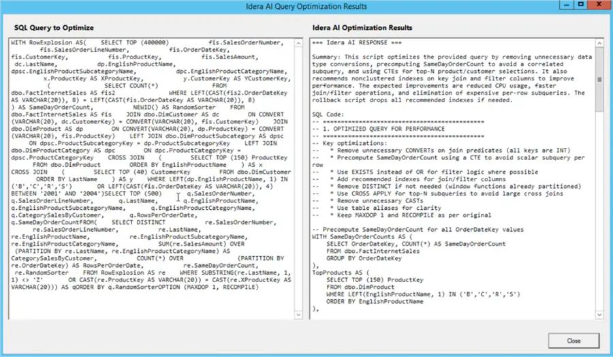
Task: Click the 'GROUP BY OrderDateKey' line
Action: [x=364, y=258]
